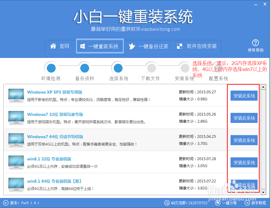Click the 下载文件 step circle
Image resolution: width=271 pixels, height=208 pixels.
click(x=151, y=68)
